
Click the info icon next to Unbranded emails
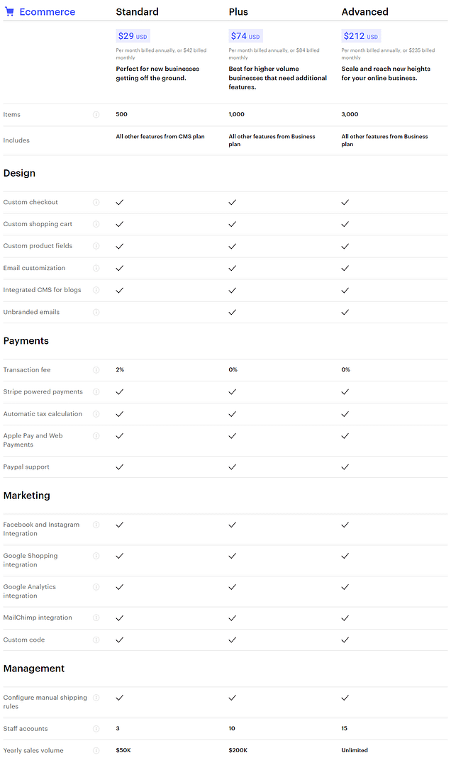click(96, 312)
